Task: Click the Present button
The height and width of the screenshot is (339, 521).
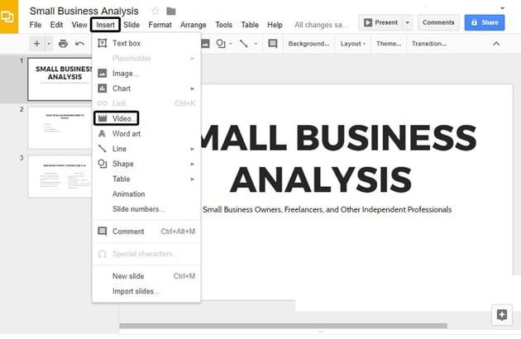Action: pos(380,22)
